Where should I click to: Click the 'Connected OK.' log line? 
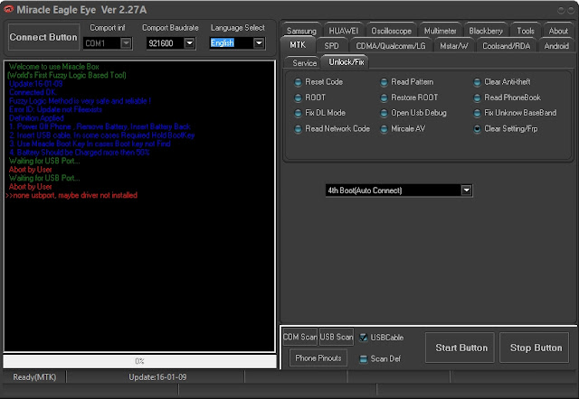33,92
